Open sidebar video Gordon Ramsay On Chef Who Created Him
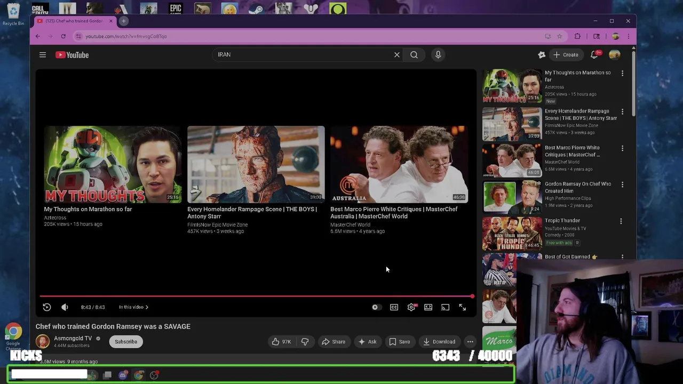The width and height of the screenshot is (683, 384). click(x=578, y=187)
